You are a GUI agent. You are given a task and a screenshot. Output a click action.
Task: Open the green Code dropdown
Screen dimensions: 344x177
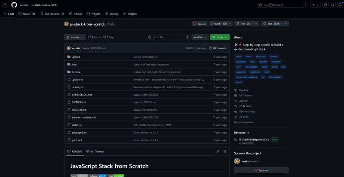click(219, 37)
